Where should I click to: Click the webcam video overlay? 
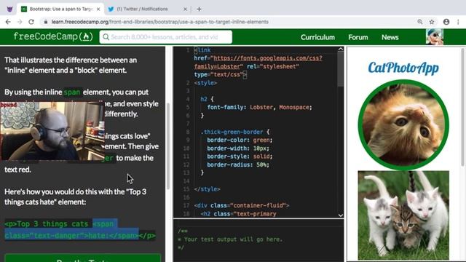52,131
